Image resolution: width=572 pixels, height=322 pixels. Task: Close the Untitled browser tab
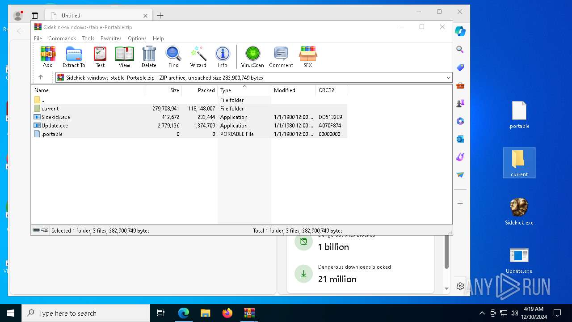tap(145, 16)
